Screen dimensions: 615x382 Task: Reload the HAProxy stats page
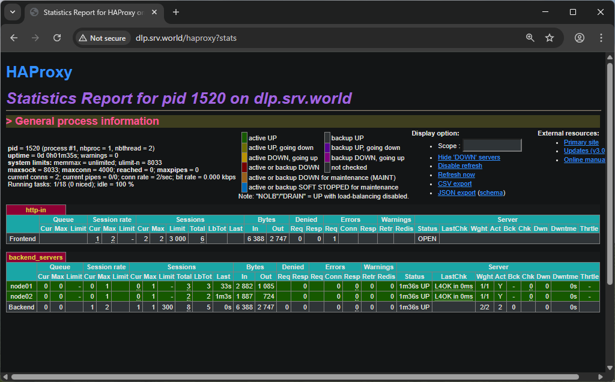(x=56, y=37)
